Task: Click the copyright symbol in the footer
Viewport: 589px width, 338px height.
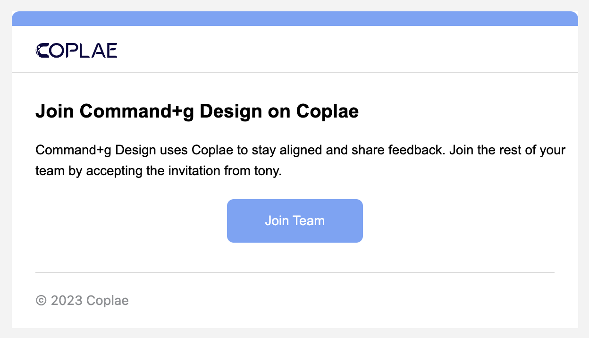Action: click(41, 300)
